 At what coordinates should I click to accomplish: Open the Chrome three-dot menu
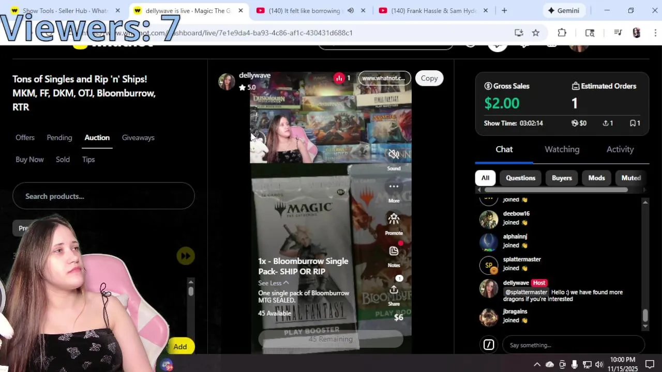pos(655,33)
